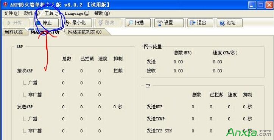Open the 工具 menu
The width and height of the screenshot is (274, 140).
(x=52, y=13)
